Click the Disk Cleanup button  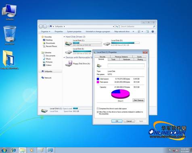pyautogui.click(x=138, y=100)
